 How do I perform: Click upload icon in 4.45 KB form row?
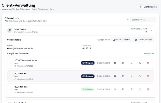click(140, 76)
